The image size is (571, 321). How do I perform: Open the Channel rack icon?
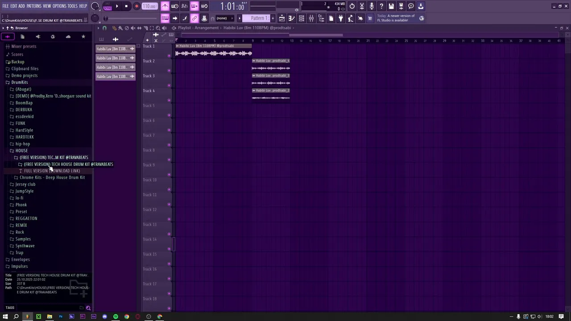302,18
